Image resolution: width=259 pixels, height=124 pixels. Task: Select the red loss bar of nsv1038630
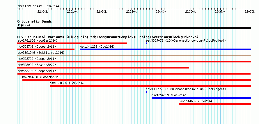(x=150, y=86)
